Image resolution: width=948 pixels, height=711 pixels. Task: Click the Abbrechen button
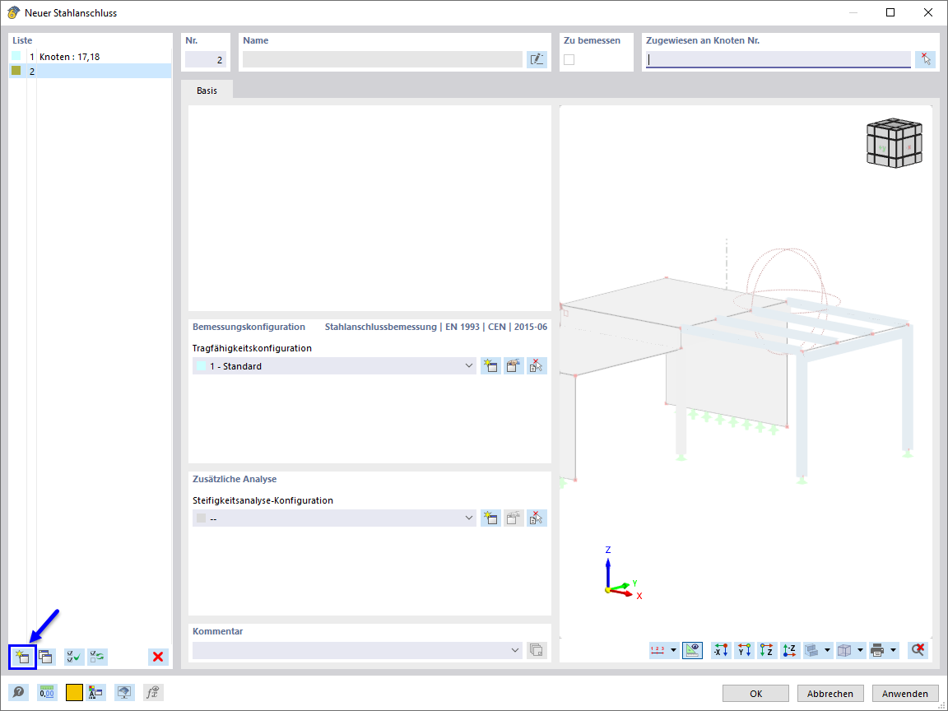830,694
